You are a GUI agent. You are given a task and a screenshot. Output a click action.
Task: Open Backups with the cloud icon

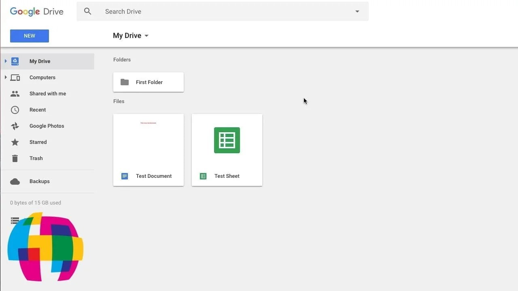click(x=15, y=181)
